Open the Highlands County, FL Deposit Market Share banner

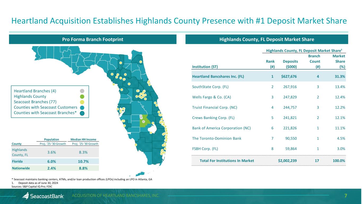tap(267, 40)
